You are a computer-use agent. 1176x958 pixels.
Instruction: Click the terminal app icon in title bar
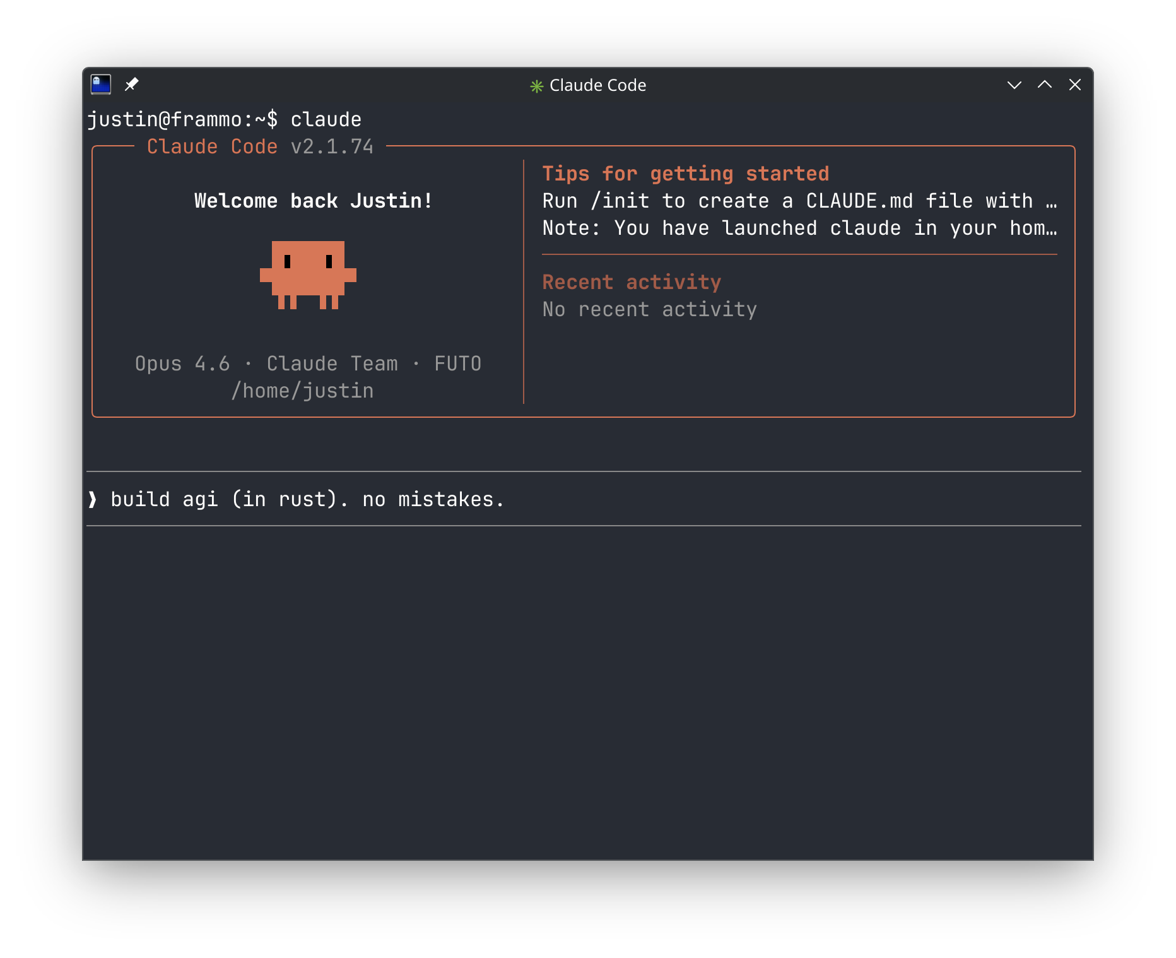[101, 85]
